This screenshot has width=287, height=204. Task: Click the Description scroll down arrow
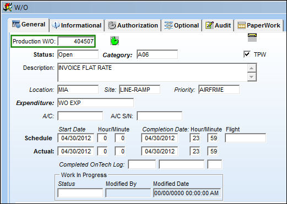[x=252, y=76]
